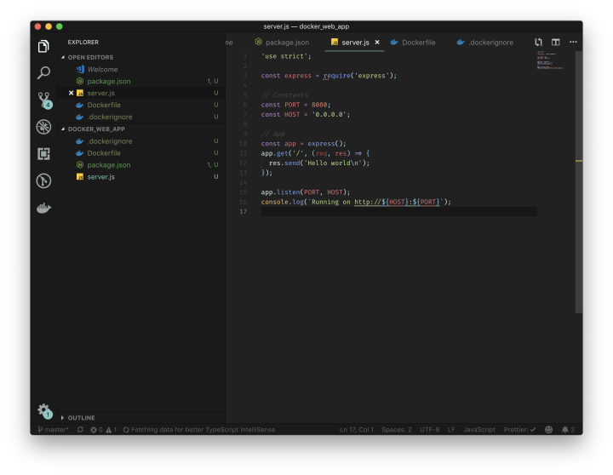The width and height of the screenshot is (613, 475).
Task: Click the Explorer files icon
Action: [x=43, y=46]
